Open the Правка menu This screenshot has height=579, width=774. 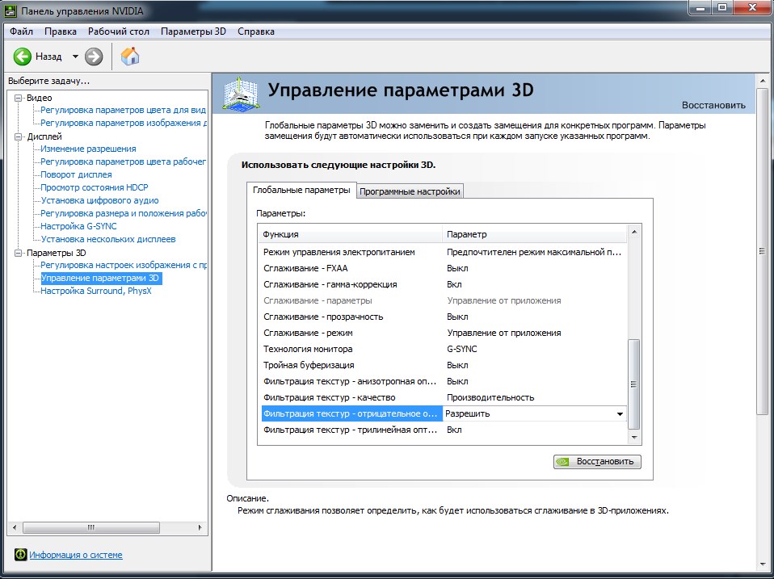tap(61, 31)
